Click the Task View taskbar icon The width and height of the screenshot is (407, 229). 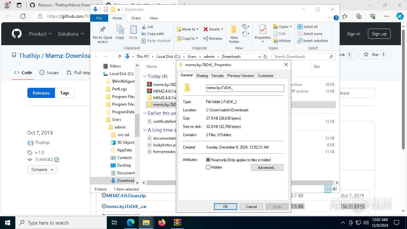pos(115,223)
